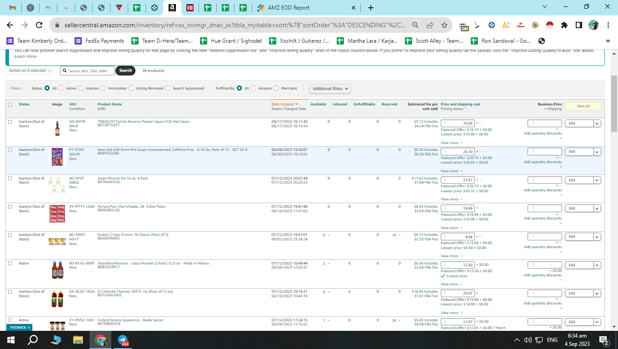Edit the price field for Swan Mineral Oil

458,180
